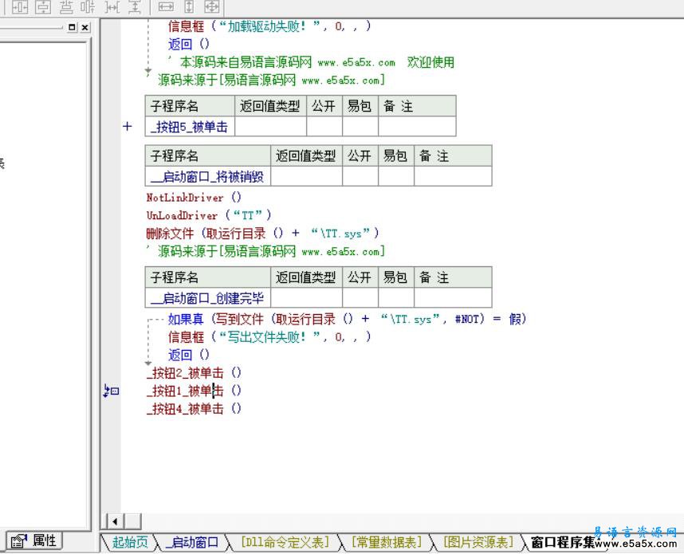Click the comment line containing 欢迎使用
684x554 pixels.
click(x=311, y=62)
